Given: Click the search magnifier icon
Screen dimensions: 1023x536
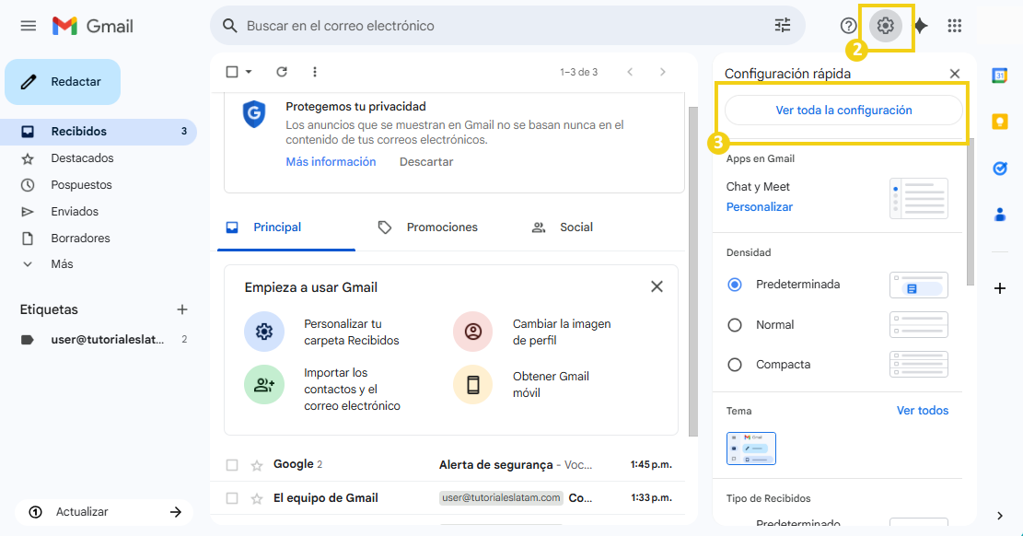Looking at the screenshot, I should [229, 26].
